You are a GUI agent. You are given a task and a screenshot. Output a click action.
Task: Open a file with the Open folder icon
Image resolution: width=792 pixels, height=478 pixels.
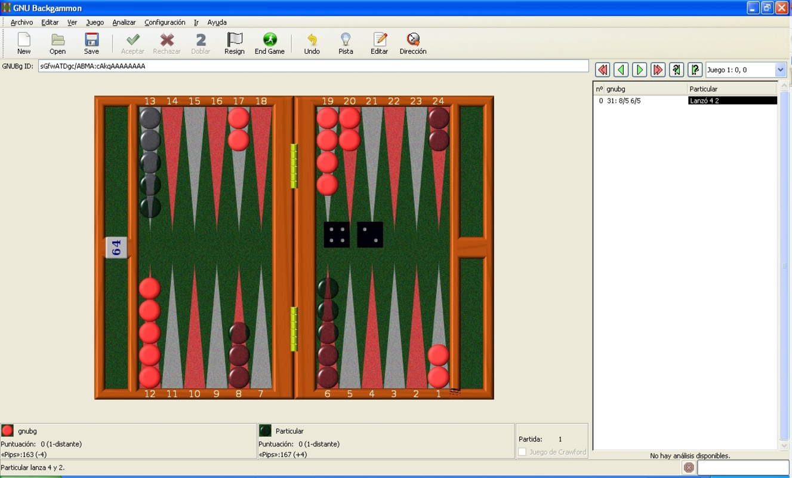[x=57, y=42]
